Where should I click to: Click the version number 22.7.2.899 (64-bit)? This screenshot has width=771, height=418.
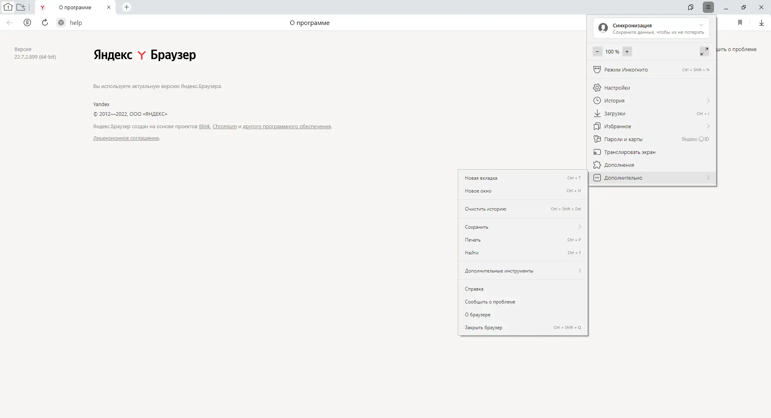point(35,57)
